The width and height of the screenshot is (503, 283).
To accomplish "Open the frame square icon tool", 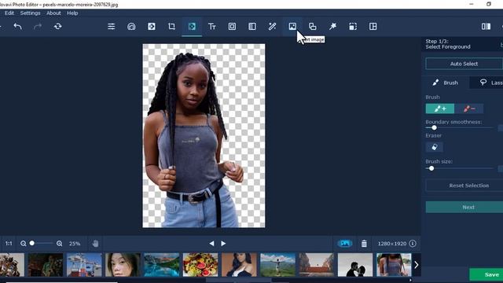I will pyautogui.click(x=232, y=26).
